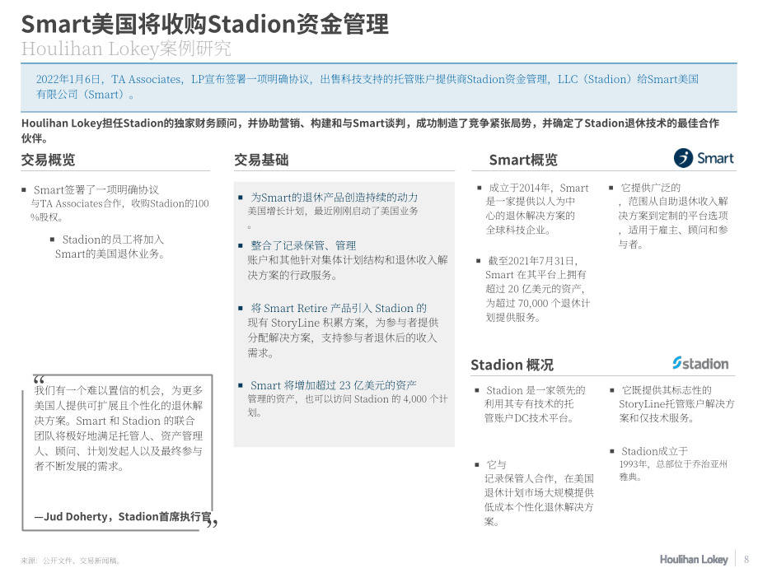
Task: Select the bullet '截至2021年7月31日'
Action: point(533,261)
